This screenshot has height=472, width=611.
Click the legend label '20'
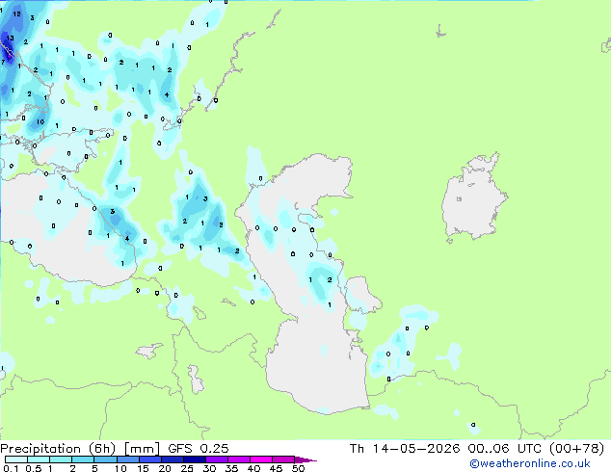(165, 468)
